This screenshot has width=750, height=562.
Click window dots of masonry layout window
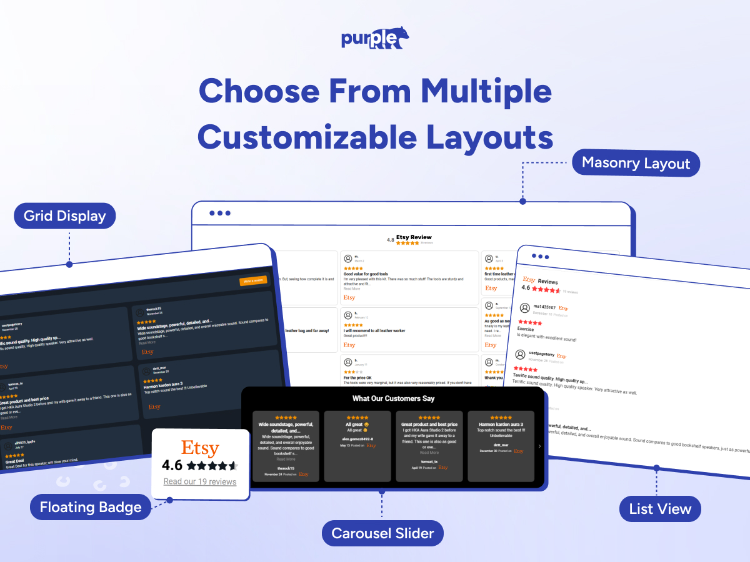click(x=219, y=213)
